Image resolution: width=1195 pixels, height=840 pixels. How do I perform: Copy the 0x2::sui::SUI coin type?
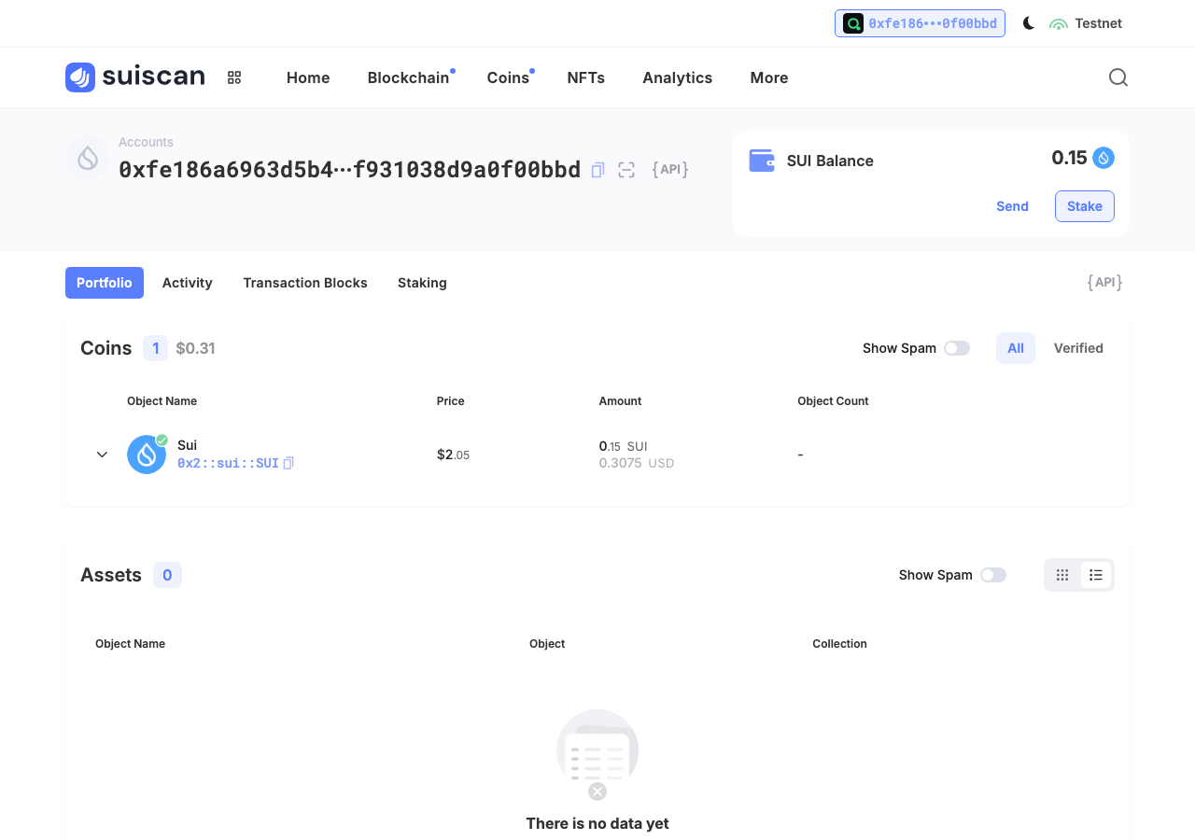coord(288,463)
